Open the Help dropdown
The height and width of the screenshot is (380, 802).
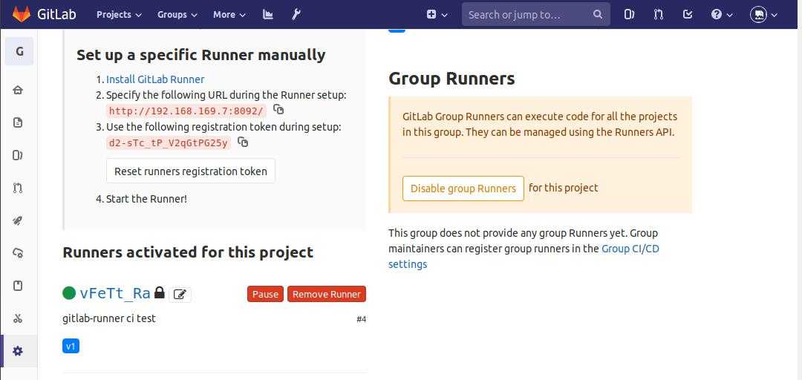click(722, 14)
